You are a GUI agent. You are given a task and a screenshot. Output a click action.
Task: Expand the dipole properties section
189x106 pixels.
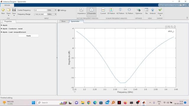click(1, 25)
